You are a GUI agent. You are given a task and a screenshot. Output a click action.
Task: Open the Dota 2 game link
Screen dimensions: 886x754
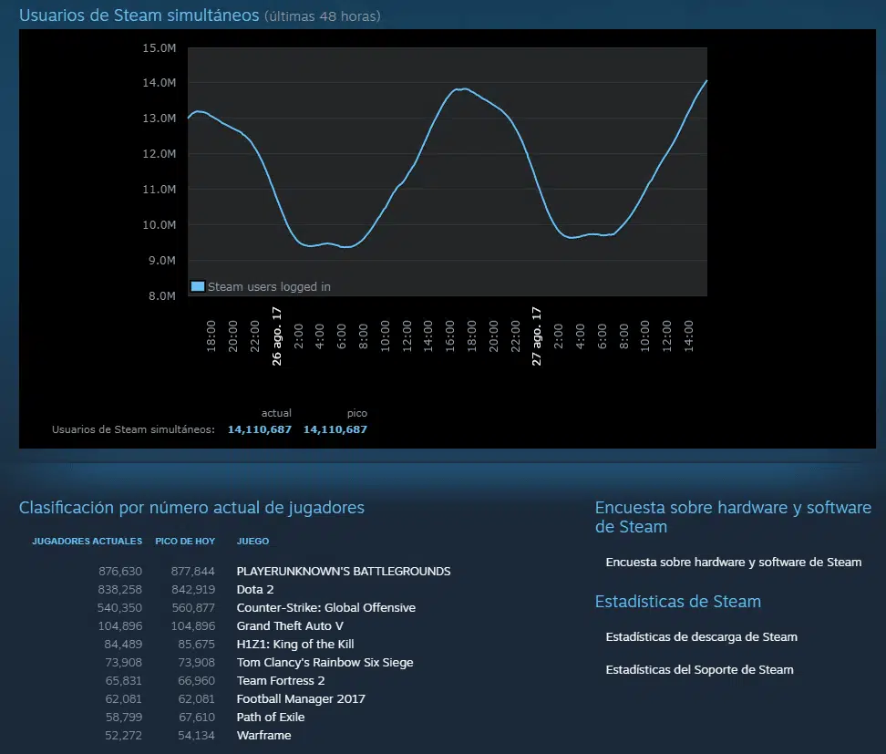[x=255, y=590]
